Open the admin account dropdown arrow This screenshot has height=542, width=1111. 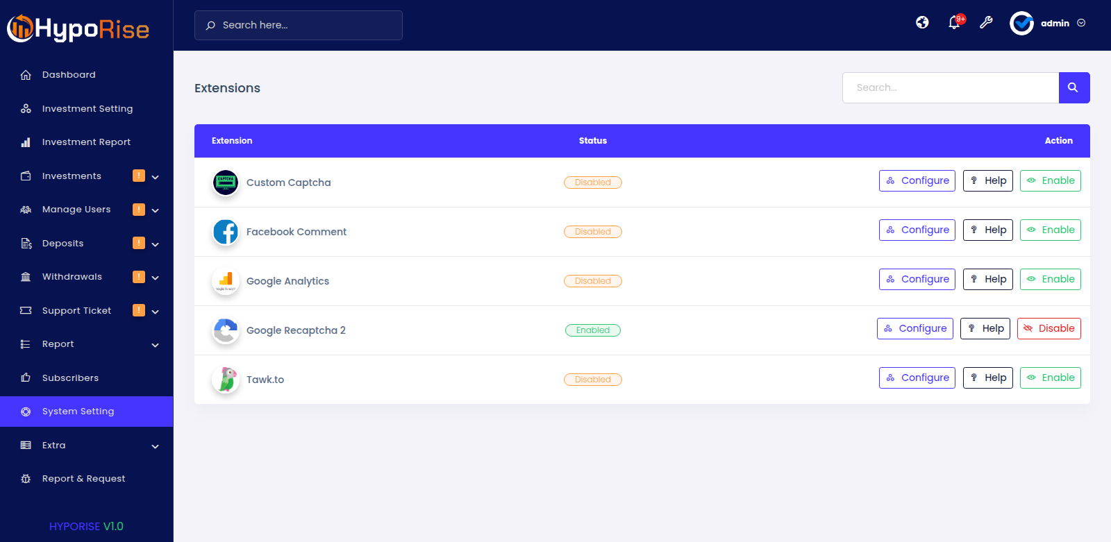(x=1081, y=23)
